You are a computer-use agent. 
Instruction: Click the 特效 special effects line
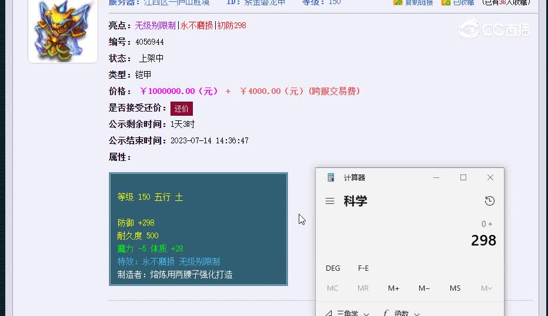point(168,261)
